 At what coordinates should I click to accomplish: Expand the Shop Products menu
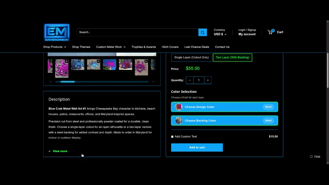pyautogui.click(x=54, y=47)
